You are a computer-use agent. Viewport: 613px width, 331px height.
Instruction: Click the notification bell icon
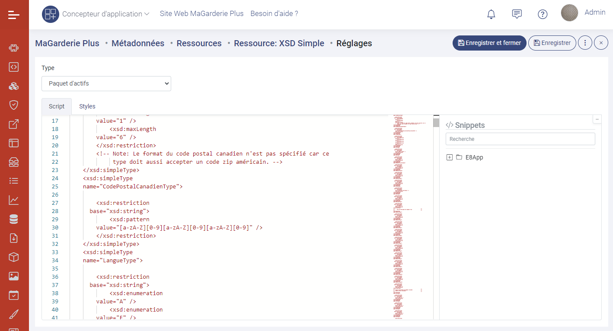pos(491,14)
